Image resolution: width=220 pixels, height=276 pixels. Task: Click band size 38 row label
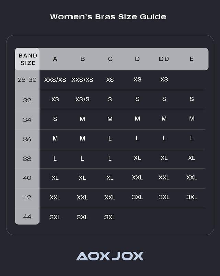click(x=27, y=158)
